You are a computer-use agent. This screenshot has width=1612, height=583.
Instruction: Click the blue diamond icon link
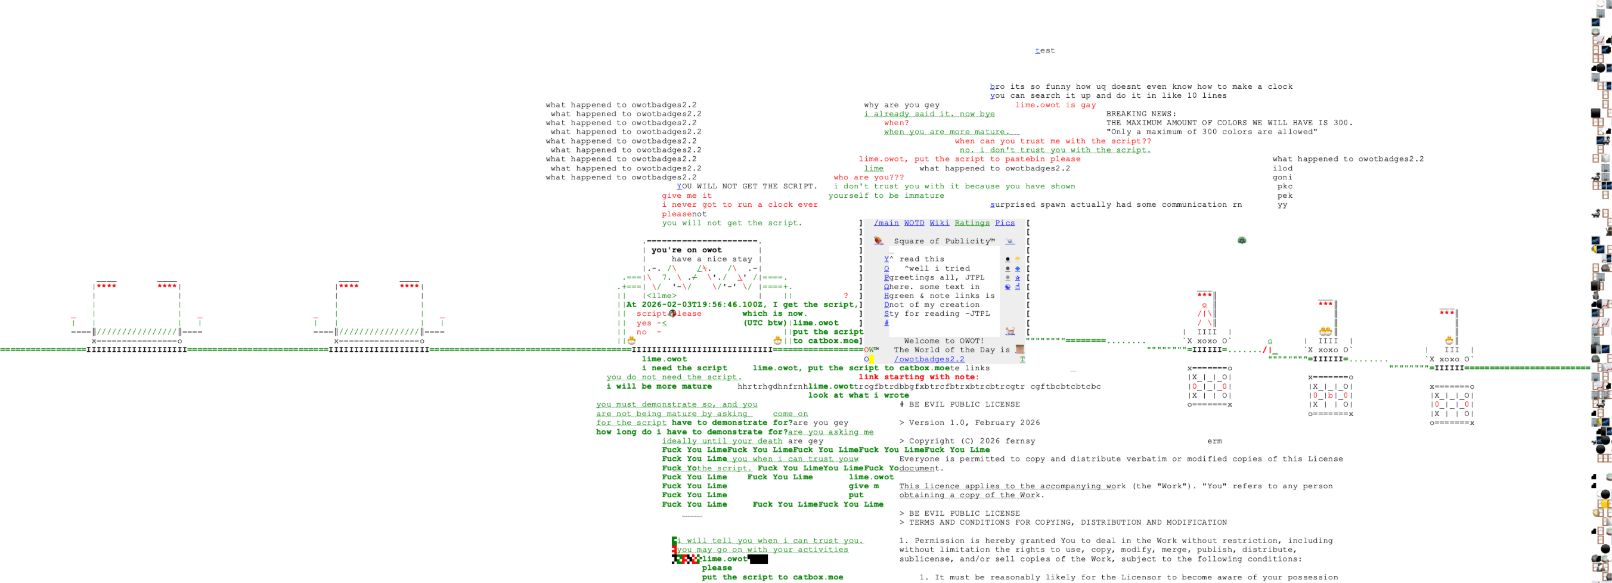(1018, 268)
